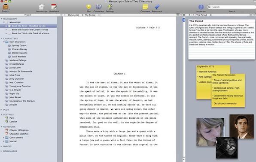
Task: Click in the Search field
Action: point(232,7)
